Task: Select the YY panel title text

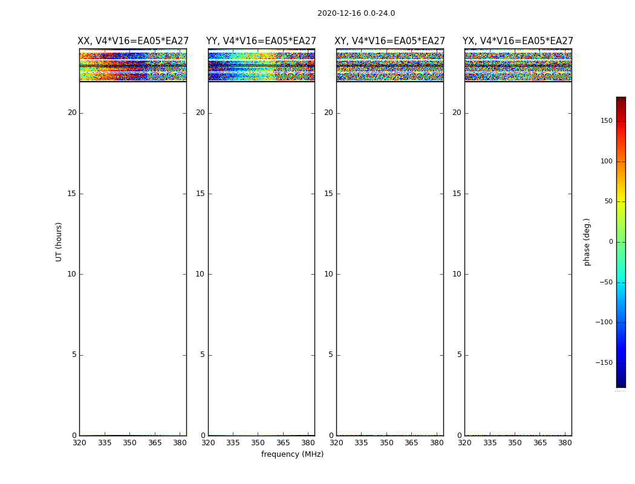Action: pyautogui.click(x=261, y=41)
